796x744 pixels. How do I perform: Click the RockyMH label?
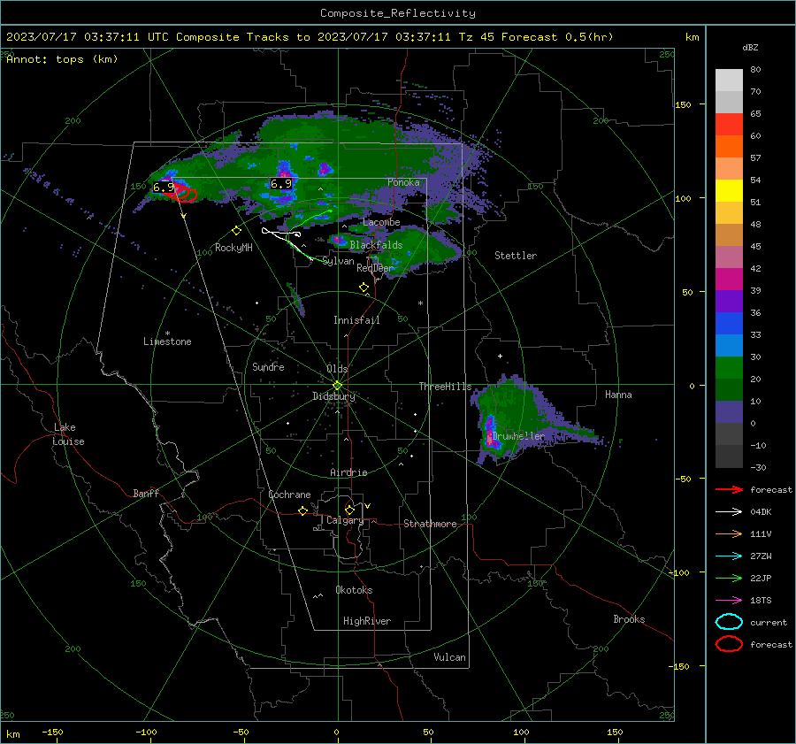tap(233, 248)
